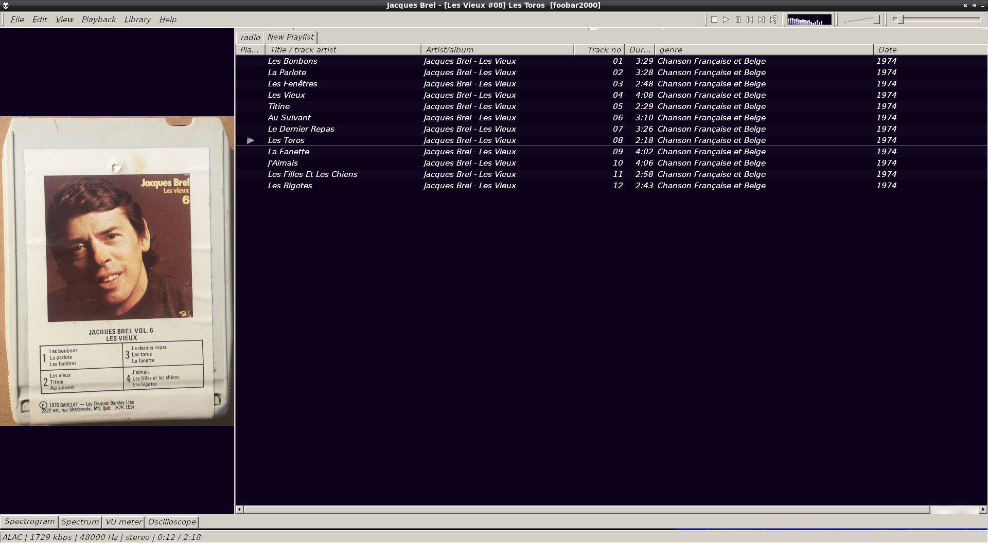Click the random playback button
This screenshot has width=988, height=543.
click(773, 20)
